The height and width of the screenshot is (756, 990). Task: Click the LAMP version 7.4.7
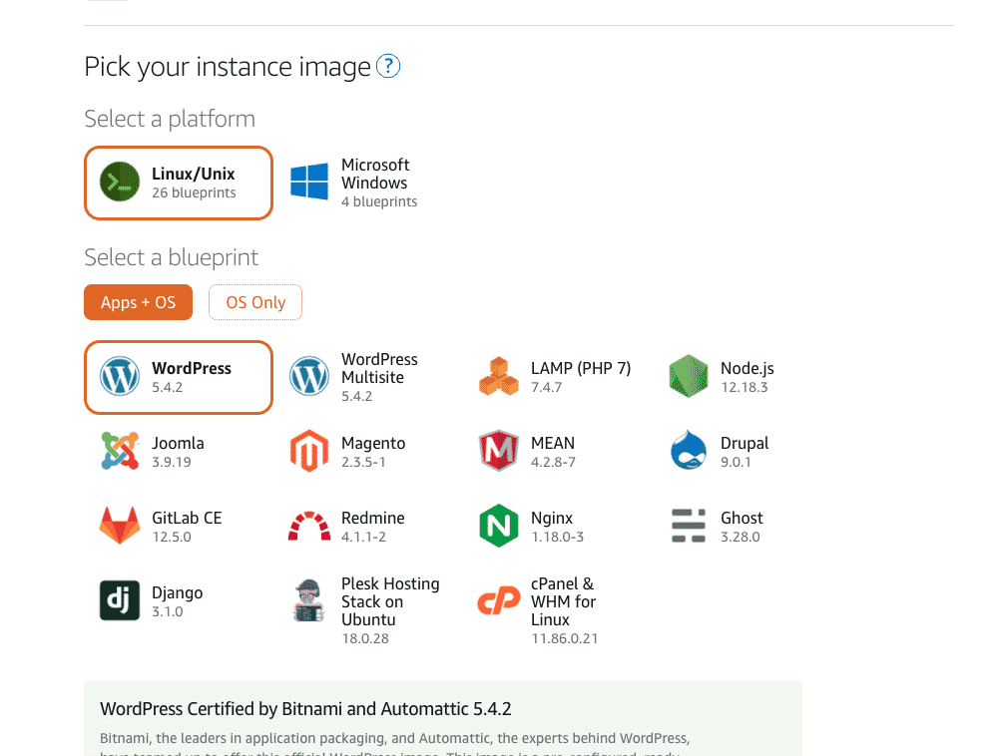coord(546,387)
